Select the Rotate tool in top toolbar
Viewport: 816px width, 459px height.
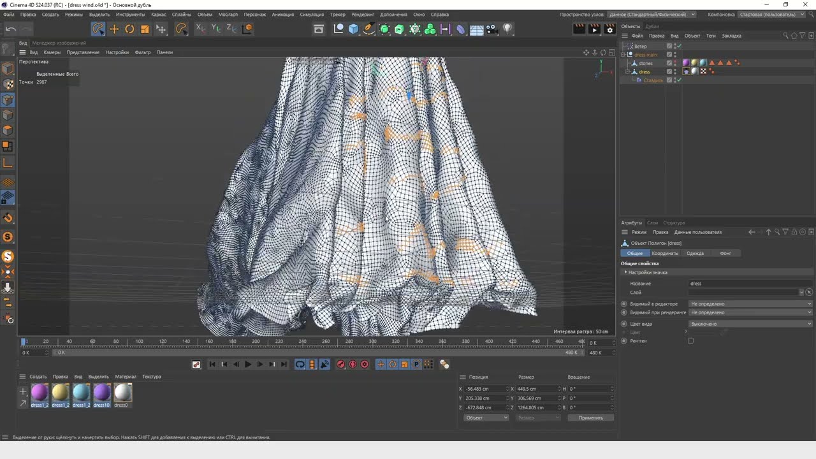coord(129,29)
